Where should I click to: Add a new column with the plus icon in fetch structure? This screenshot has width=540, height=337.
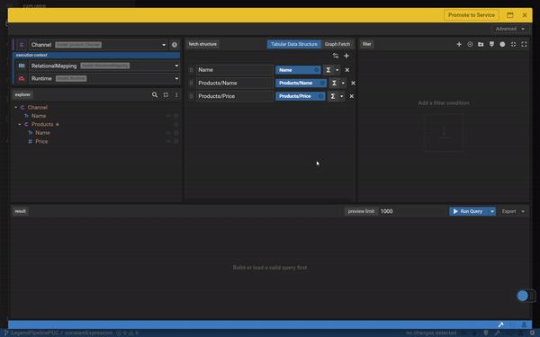click(346, 56)
